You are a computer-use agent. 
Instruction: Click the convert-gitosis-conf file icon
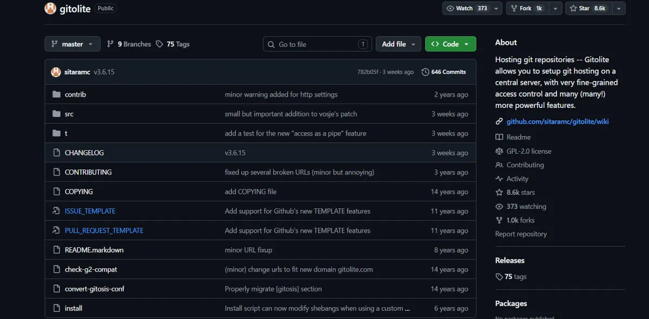click(56, 289)
